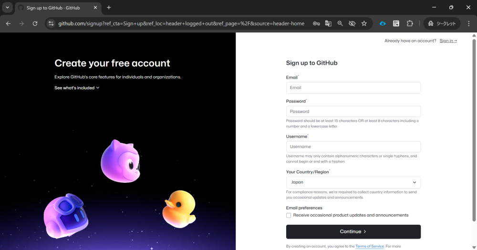Open the zoom magnifier icon
This screenshot has width=477, height=250.
340,23
